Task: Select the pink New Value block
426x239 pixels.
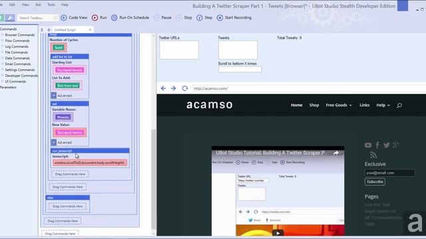Action: coord(70,133)
